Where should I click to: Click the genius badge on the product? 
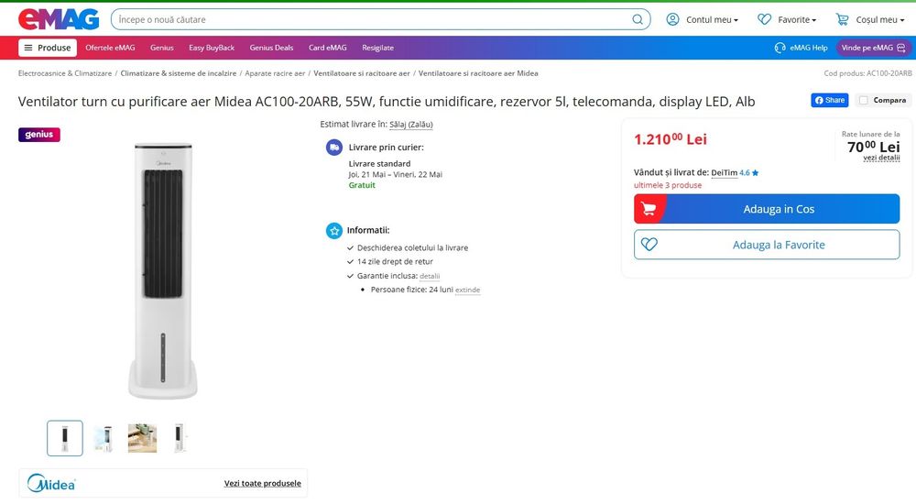[39, 135]
